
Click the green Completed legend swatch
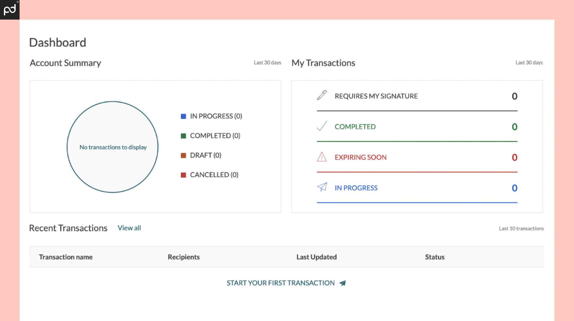click(x=183, y=136)
